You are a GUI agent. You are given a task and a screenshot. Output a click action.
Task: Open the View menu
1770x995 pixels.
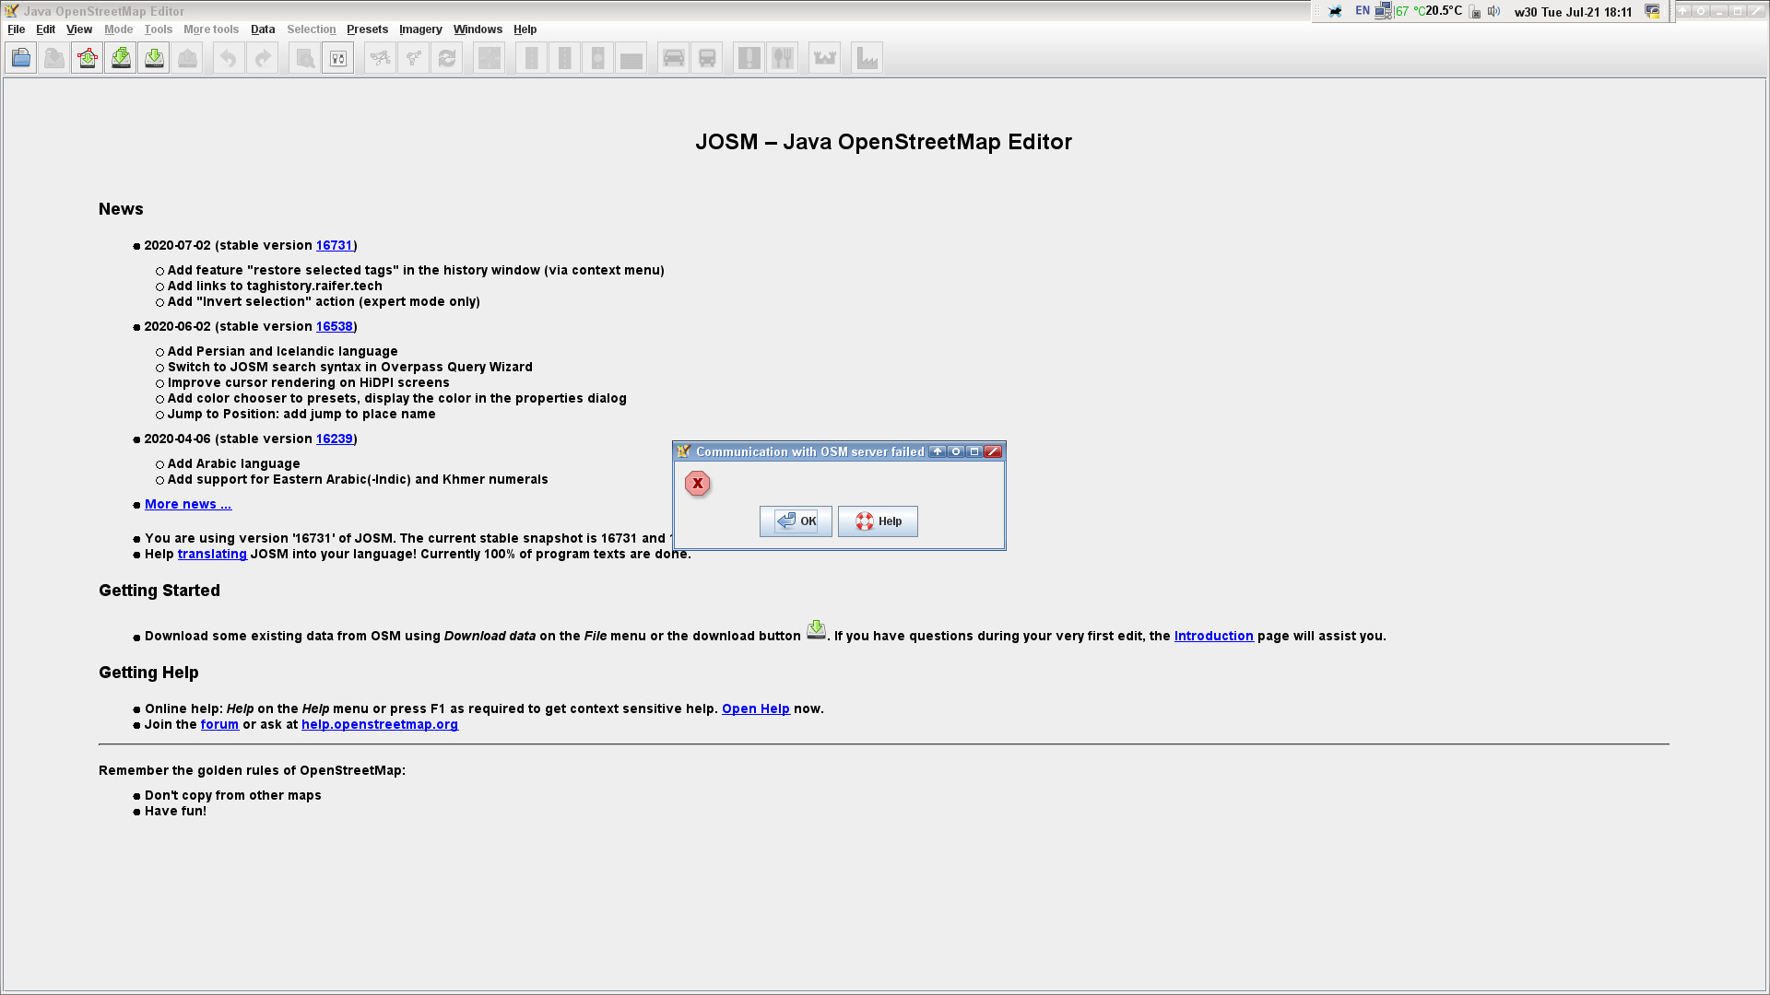click(x=79, y=29)
